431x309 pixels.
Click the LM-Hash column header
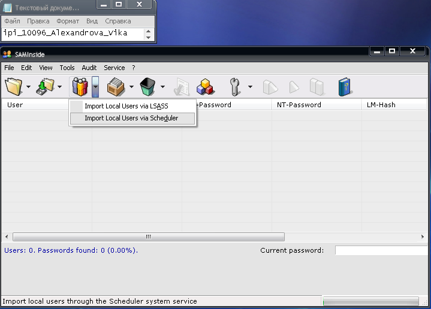[394, 105]
